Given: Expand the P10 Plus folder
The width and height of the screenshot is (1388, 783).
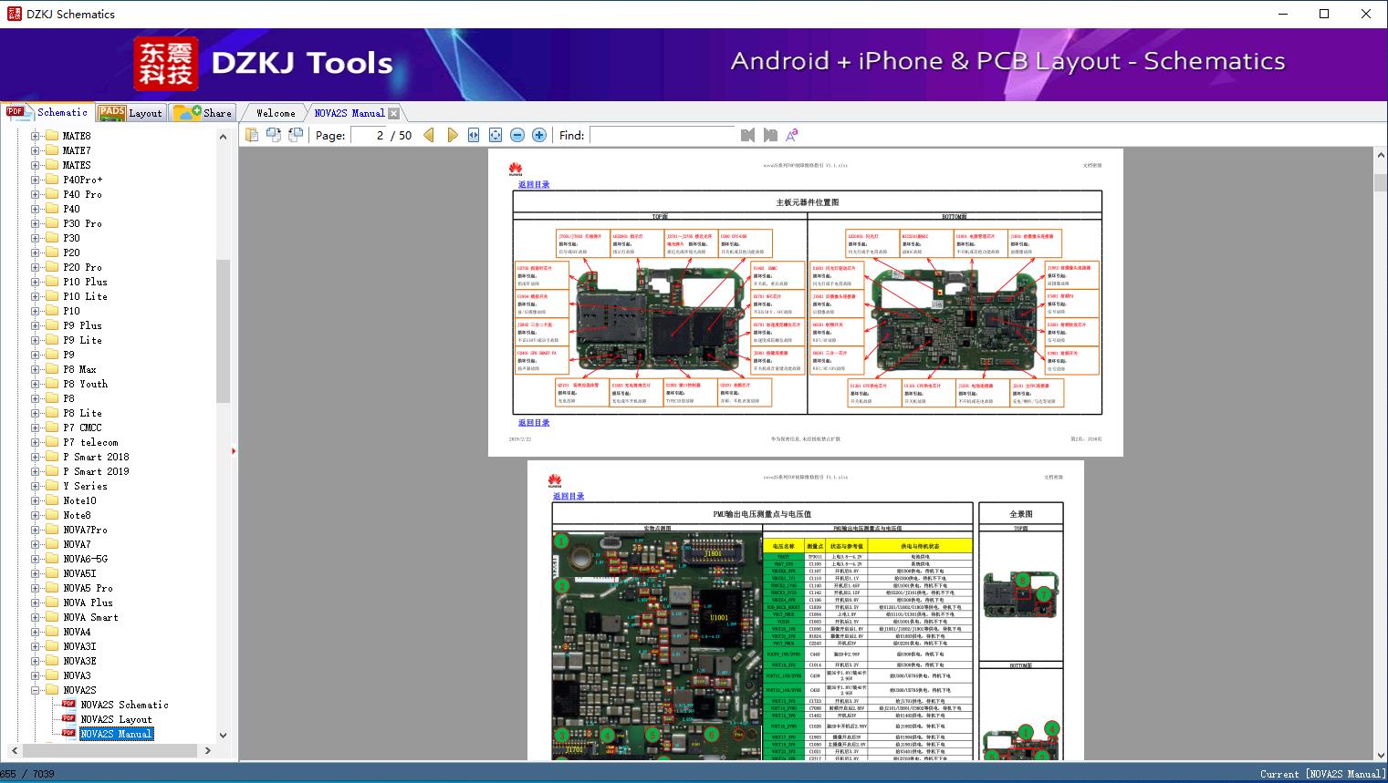Looking at the screenshot, I should pyautogui.click(x=36, y=282).
